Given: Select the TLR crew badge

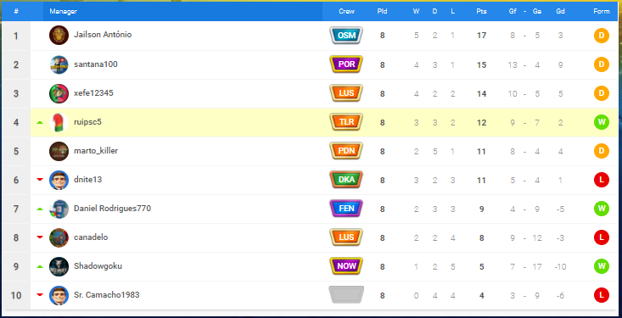Looking at the screenshot, I should 346,122.
